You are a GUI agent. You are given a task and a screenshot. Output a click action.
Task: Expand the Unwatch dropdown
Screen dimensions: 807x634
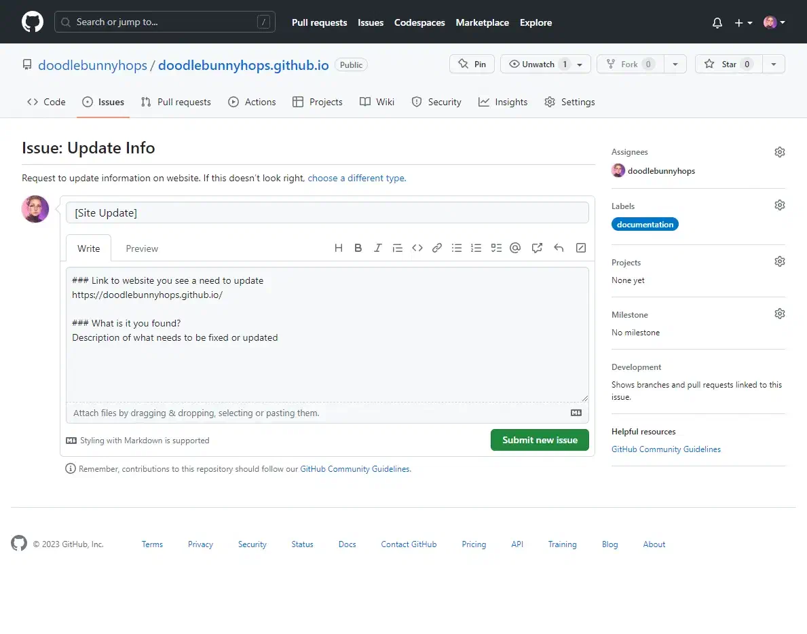click(579, 64)
